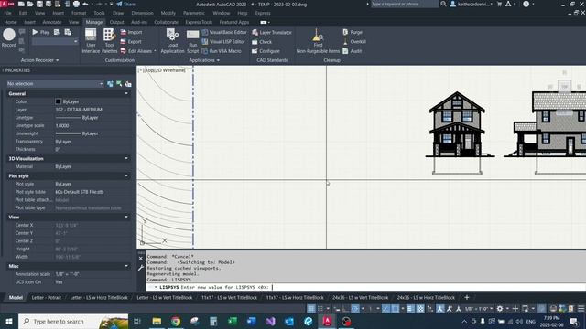Open the User Interface customization tool
The image size is (586, 329).
coord(91,41)
